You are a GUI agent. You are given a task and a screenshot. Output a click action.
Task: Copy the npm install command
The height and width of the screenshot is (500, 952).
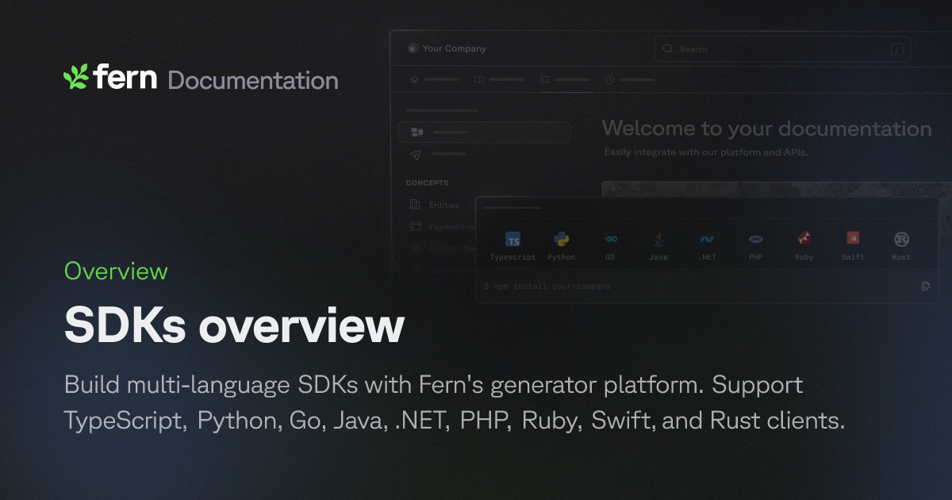point(925,287)
